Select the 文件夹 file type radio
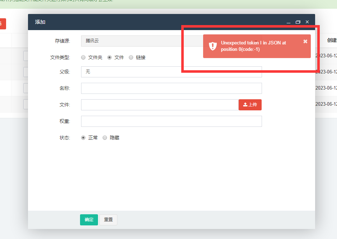Screen dimensions: 337x239 83,57
